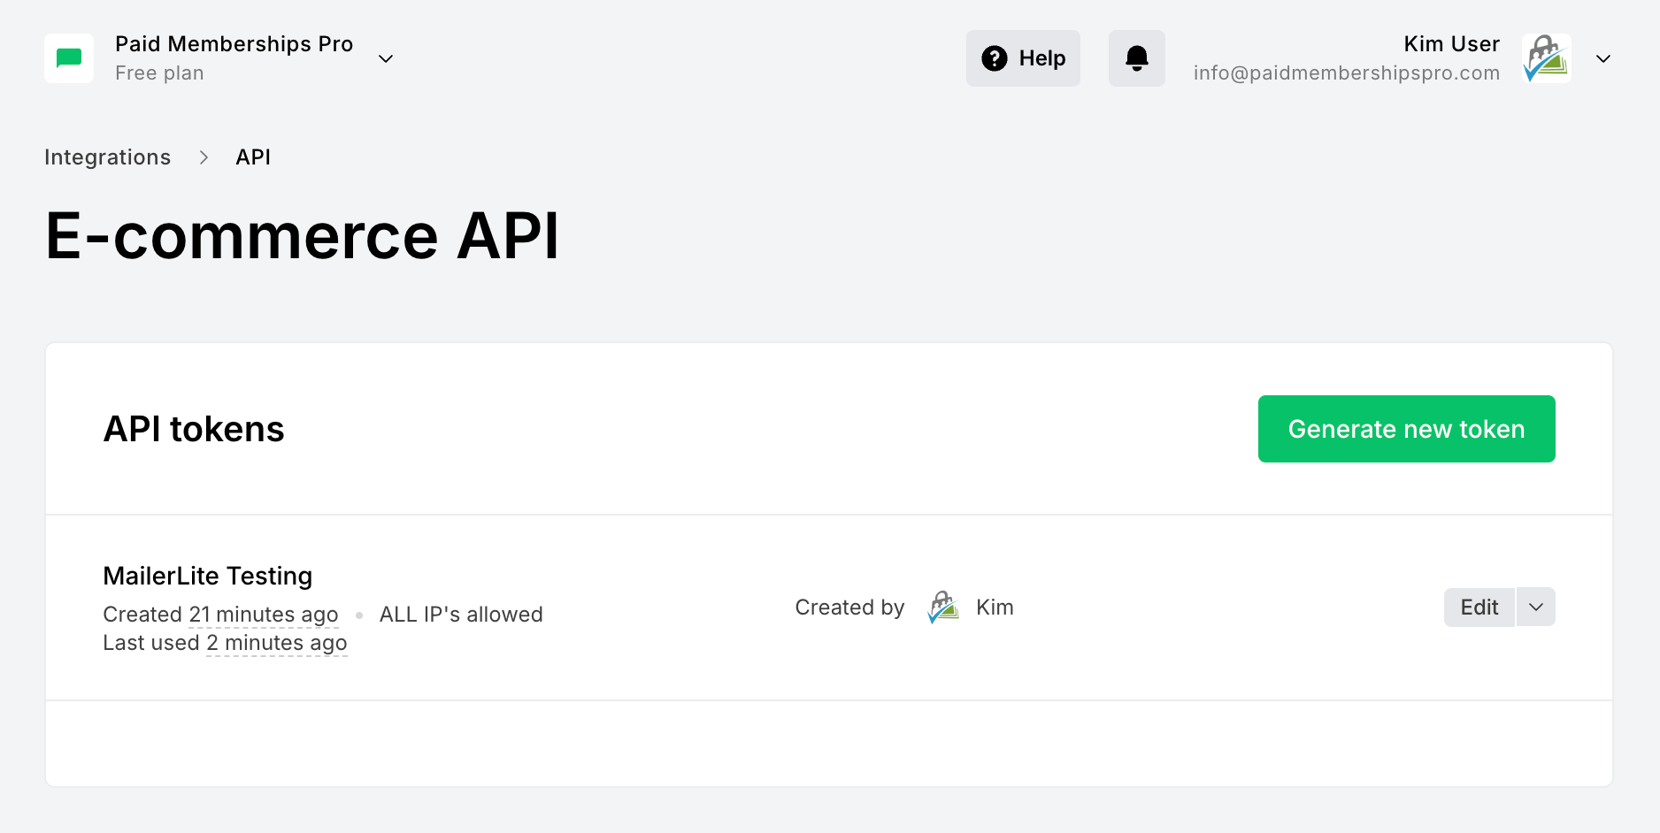Open the Help button
This screenshot has height=833, width=1660.
pos(1023,58)
